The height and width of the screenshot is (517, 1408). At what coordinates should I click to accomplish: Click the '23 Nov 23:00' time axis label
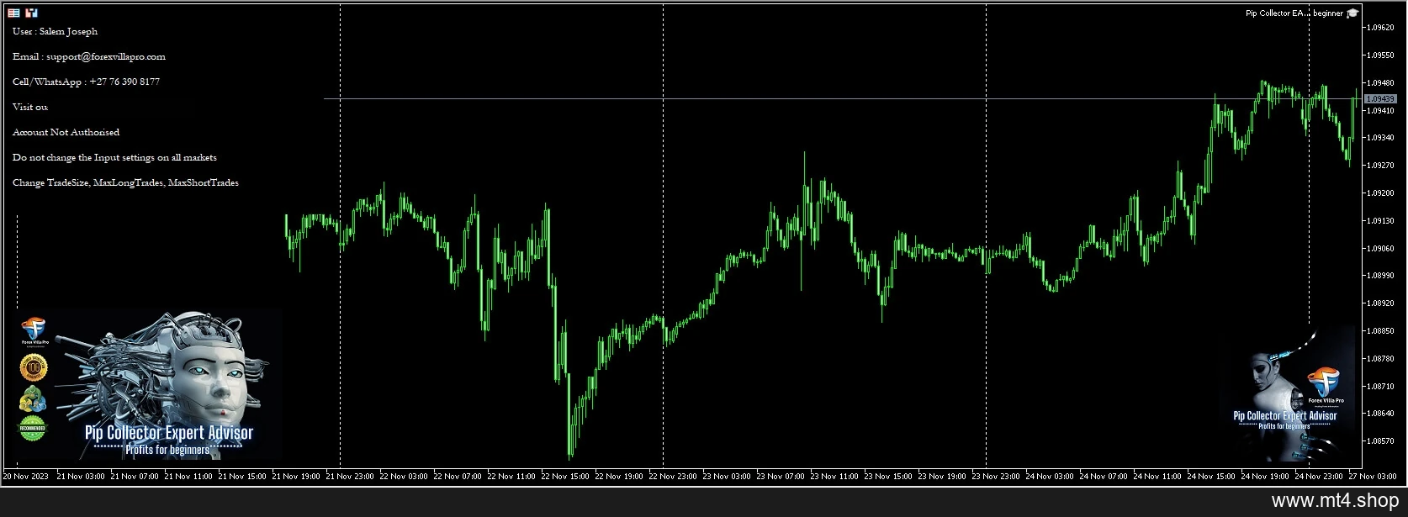tap(996, 477)
